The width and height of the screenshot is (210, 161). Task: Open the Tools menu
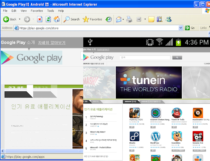coord(51,11)
